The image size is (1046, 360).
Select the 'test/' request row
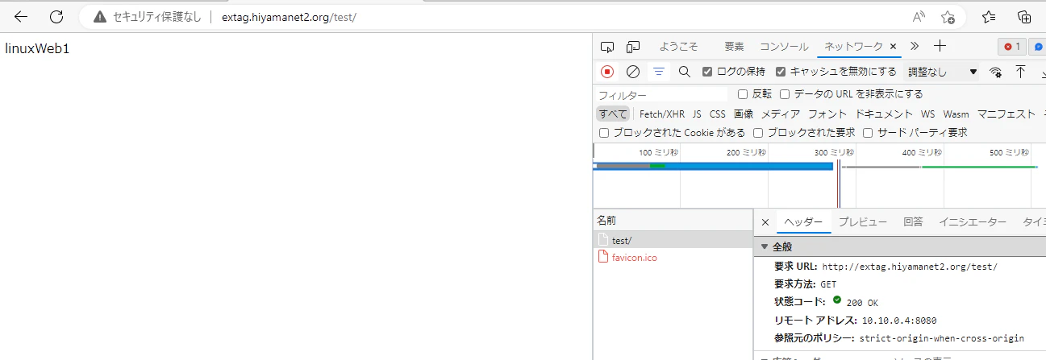[x=673, y=240]
